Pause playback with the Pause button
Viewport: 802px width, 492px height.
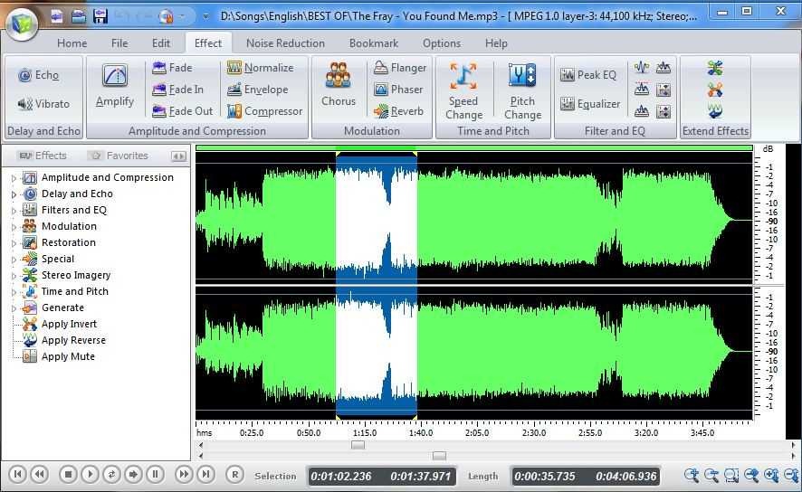(155, 474)
